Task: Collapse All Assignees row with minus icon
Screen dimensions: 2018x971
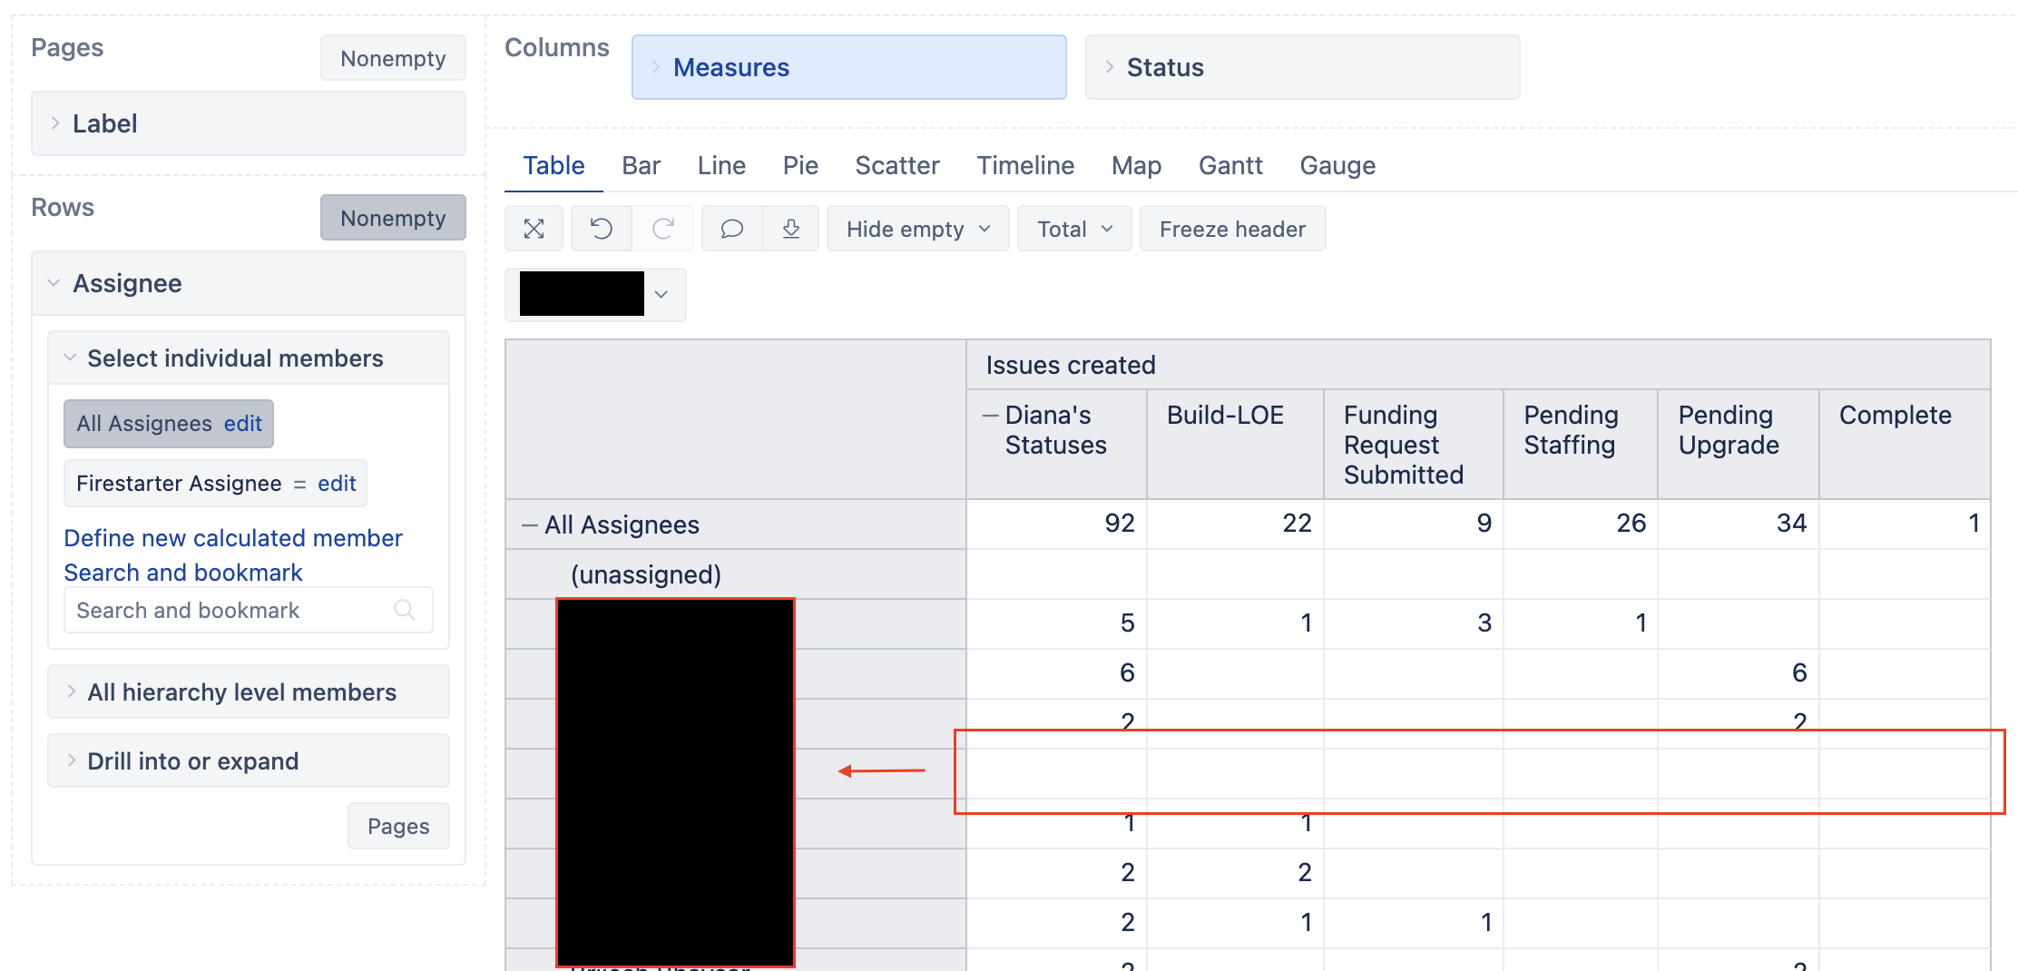Action: click(529, 525)
